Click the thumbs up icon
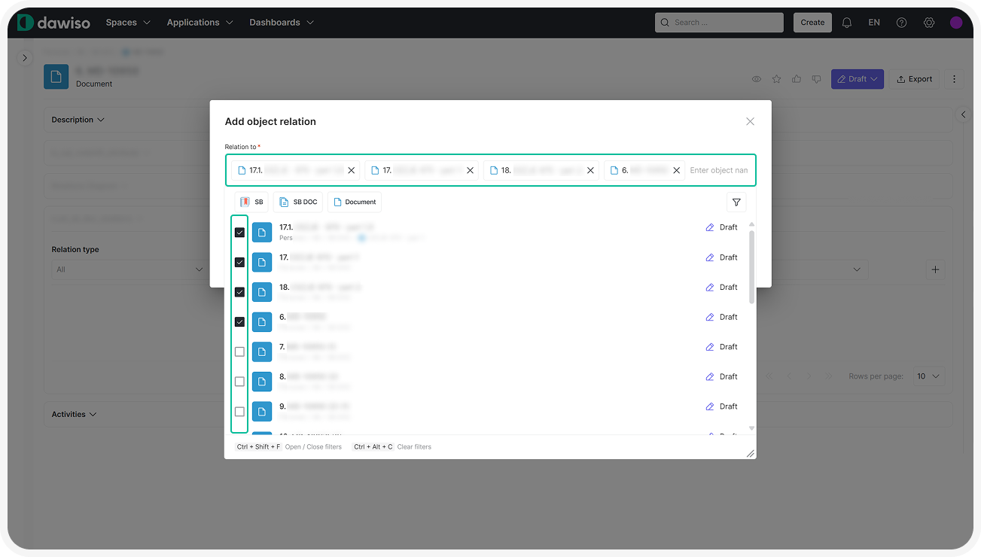The height and width of the screenshot is (557, 981). pos(797,79)
